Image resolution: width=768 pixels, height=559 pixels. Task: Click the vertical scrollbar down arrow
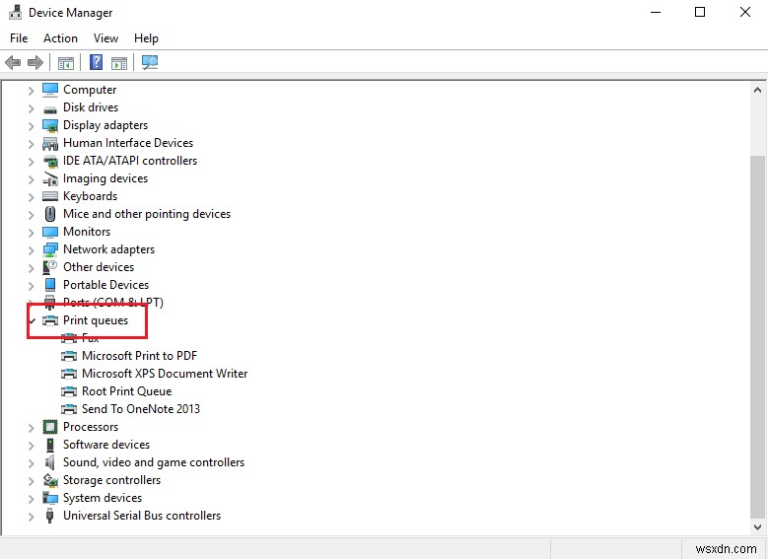coord(757,527)
